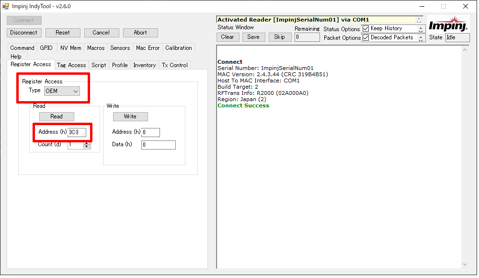Click the Write Address (h) field
Viewport: 479px width, 278px height.
click(150, 132)
